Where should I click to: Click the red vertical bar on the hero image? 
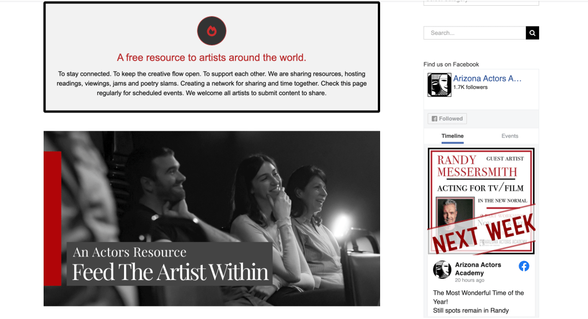click(x=52, y=218)
